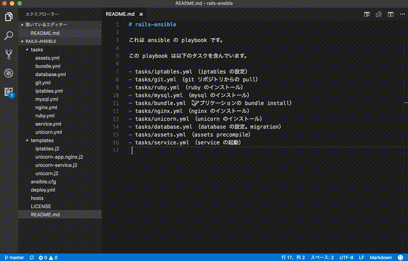The width and height of the screenshot is (408, 261).
Task: Click the master branch indicator
Action: coord(14,258)
